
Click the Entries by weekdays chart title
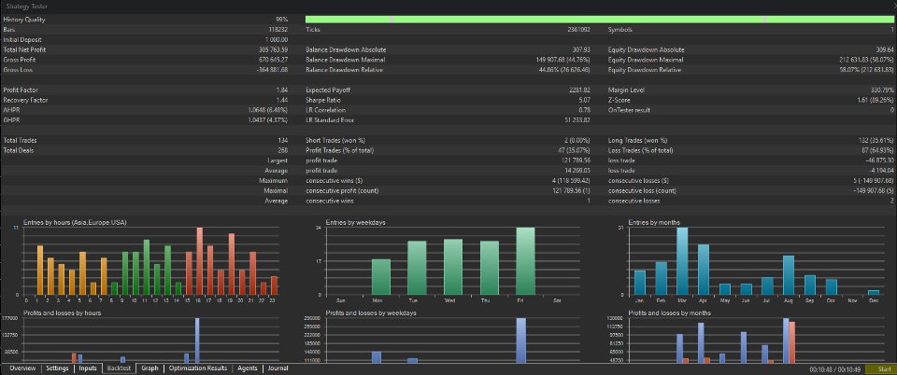click(x=355, y=222)
